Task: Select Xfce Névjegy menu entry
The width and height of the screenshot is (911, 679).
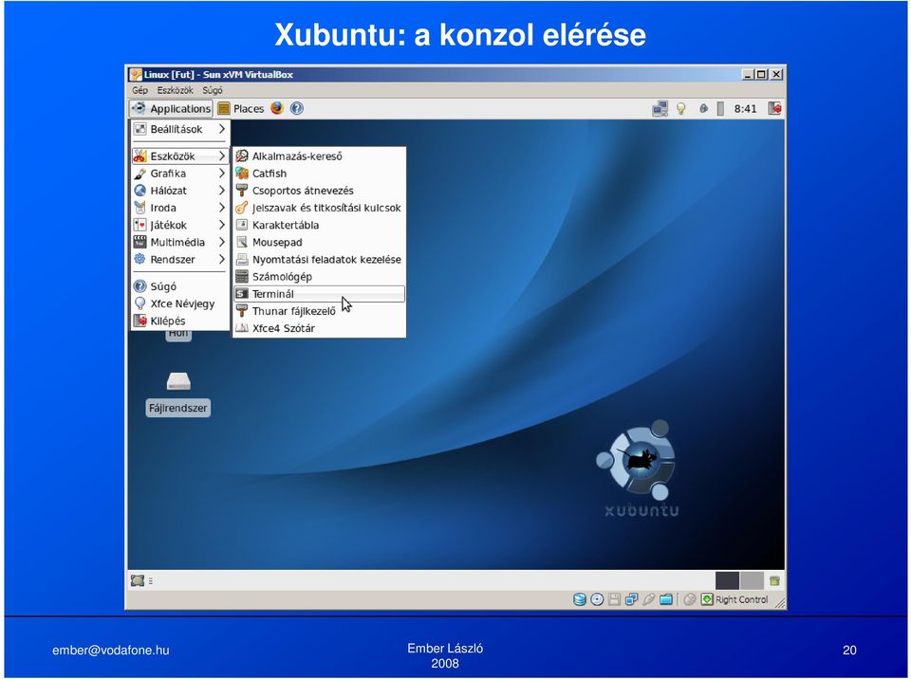Action: pyautogui.click(x=179, y=303)
